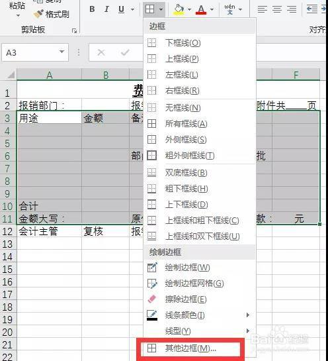Choose 下框线(O) bottom border
The image size is (328, 361).
[200, 43]
